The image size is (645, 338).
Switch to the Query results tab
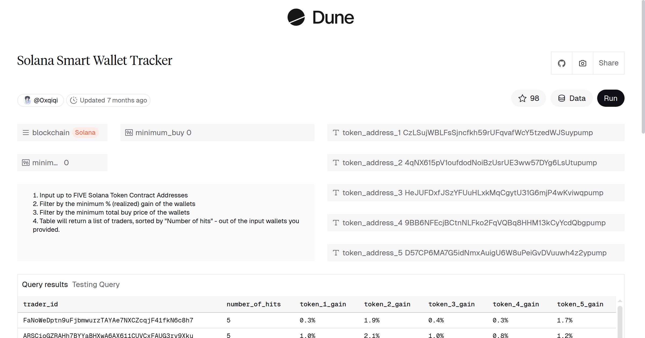tap(45, 284)
